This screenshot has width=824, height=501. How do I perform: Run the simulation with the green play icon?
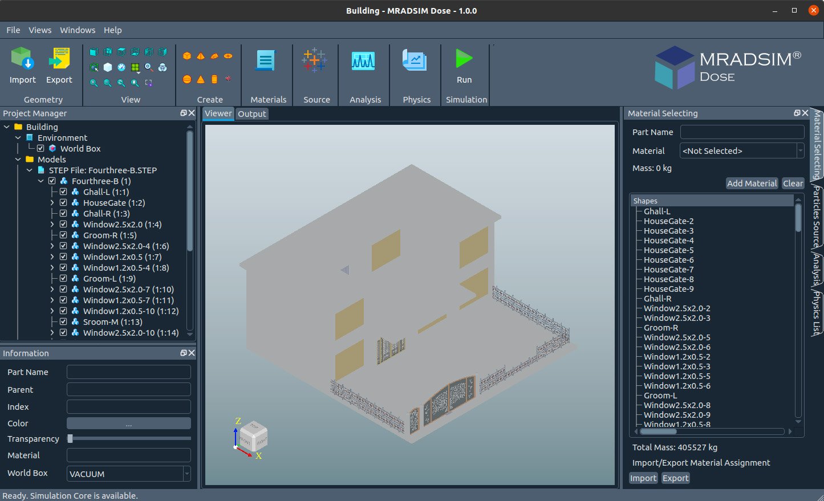tap(464, 59)
